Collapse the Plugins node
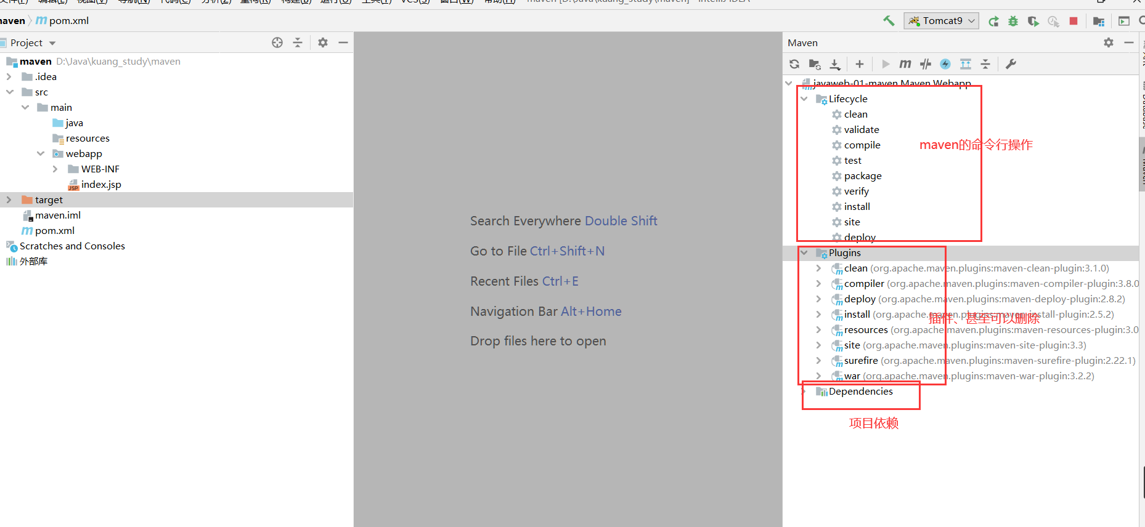 click(x=804, y=253)
